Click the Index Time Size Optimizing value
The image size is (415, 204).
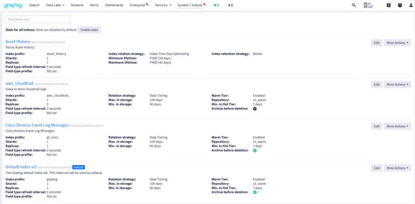(169, 54)
